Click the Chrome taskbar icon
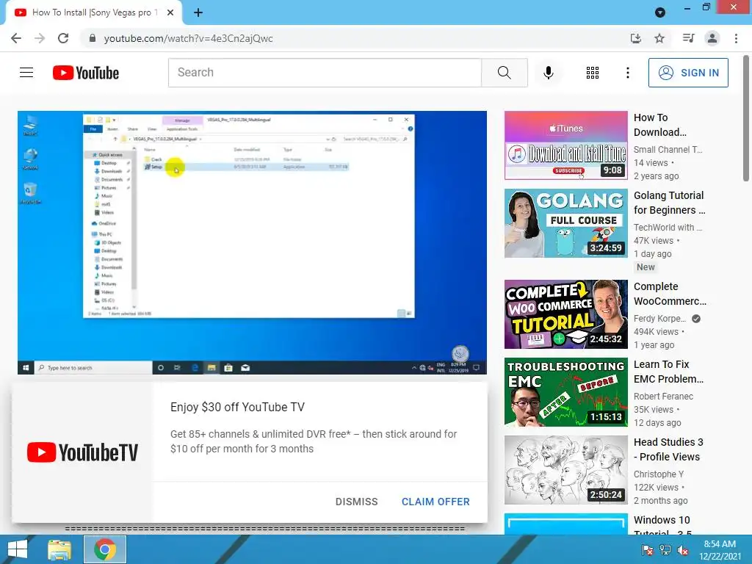 coord(105,549)
